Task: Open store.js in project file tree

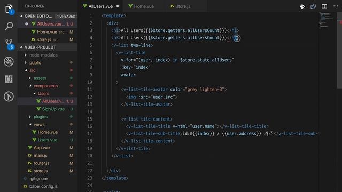Action: (x=48, y=171)
